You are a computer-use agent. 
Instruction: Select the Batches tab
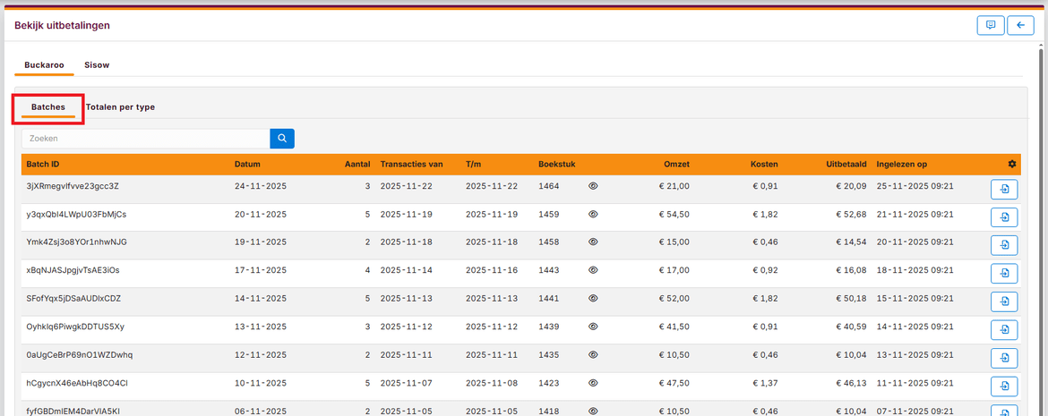(48, 107)
